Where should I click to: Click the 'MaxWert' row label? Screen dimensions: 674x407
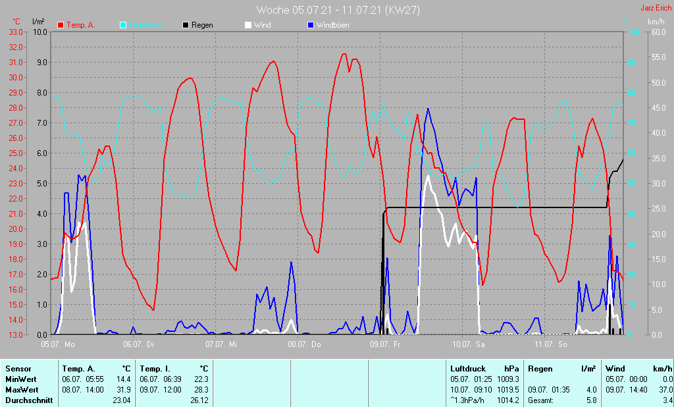pos(22,390)
